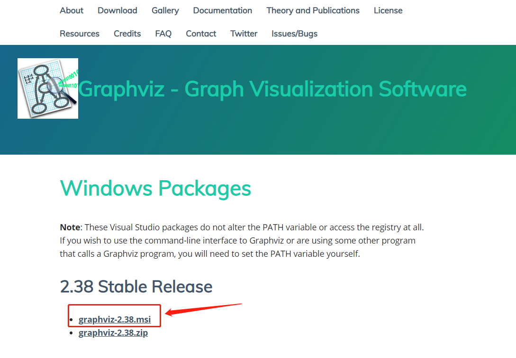
Task: Click the 2.38 Stable Release heading
Action: pos(136,287)
